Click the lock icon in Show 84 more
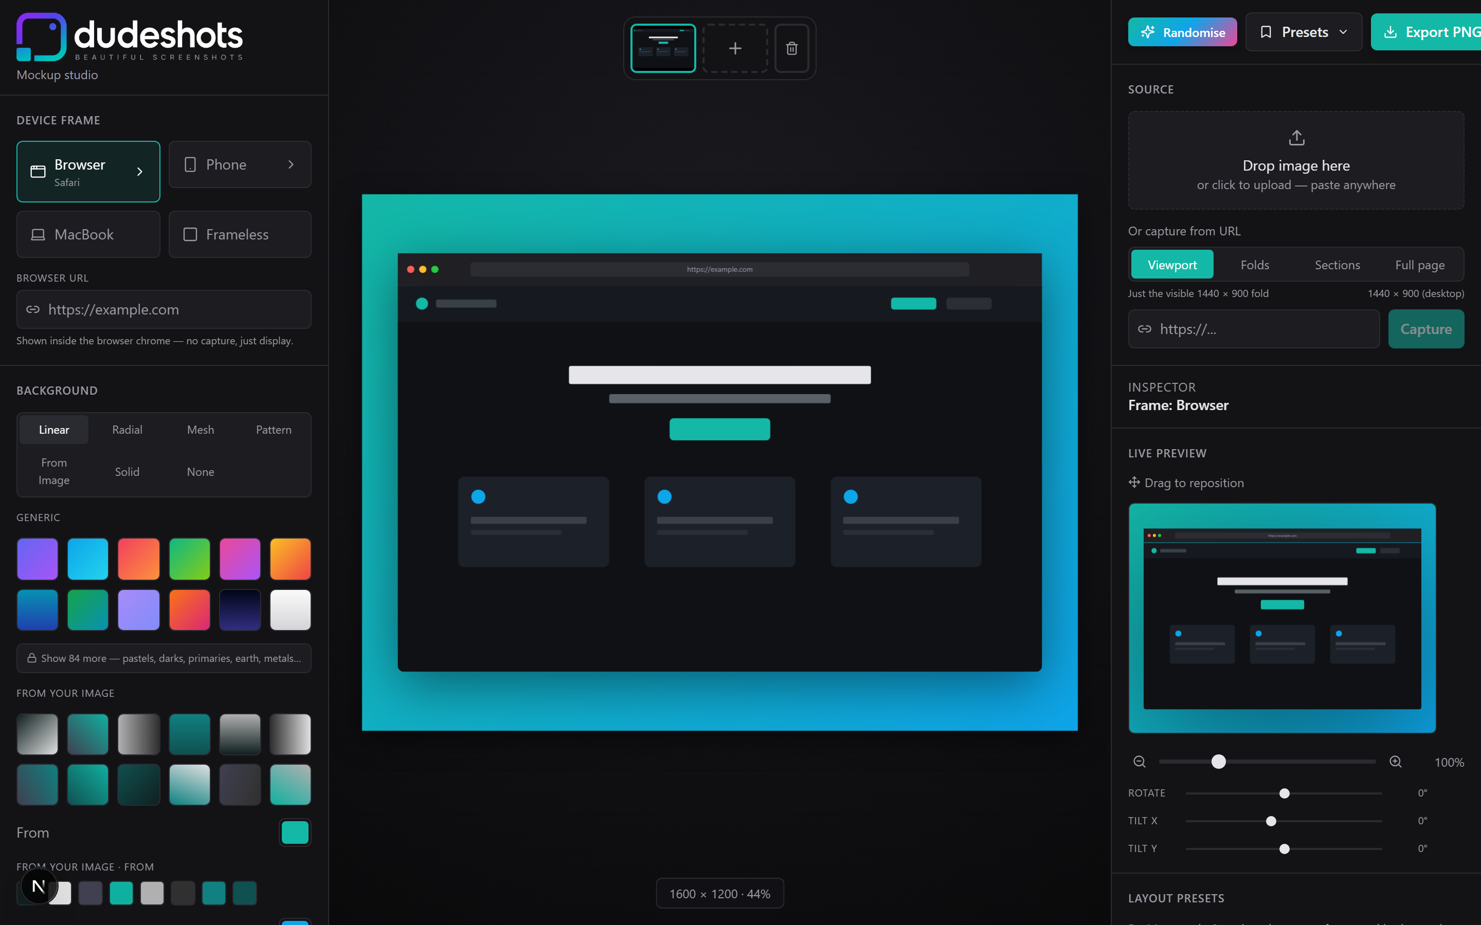1481x925 pixels. 32,658
